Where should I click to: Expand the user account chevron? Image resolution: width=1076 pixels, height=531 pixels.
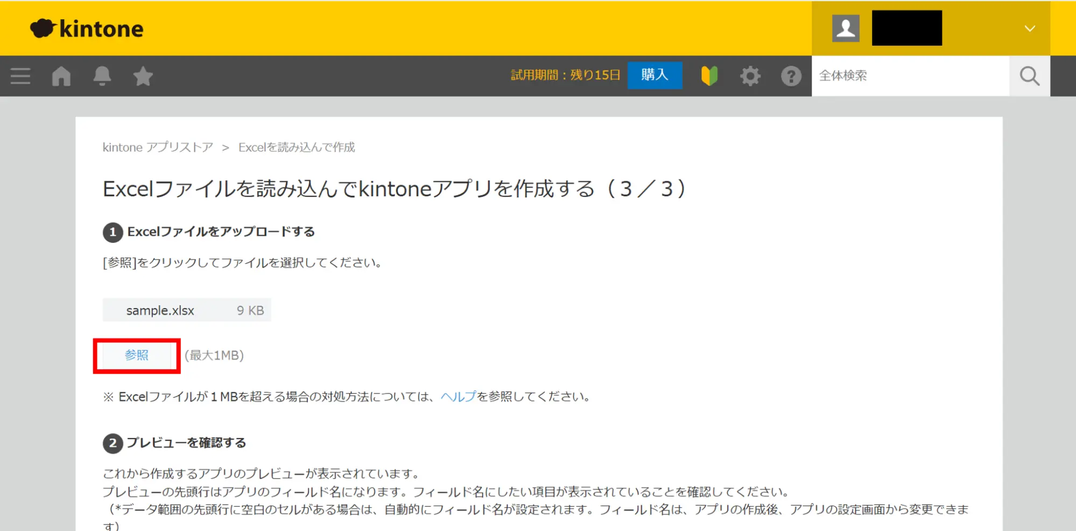1030,28
